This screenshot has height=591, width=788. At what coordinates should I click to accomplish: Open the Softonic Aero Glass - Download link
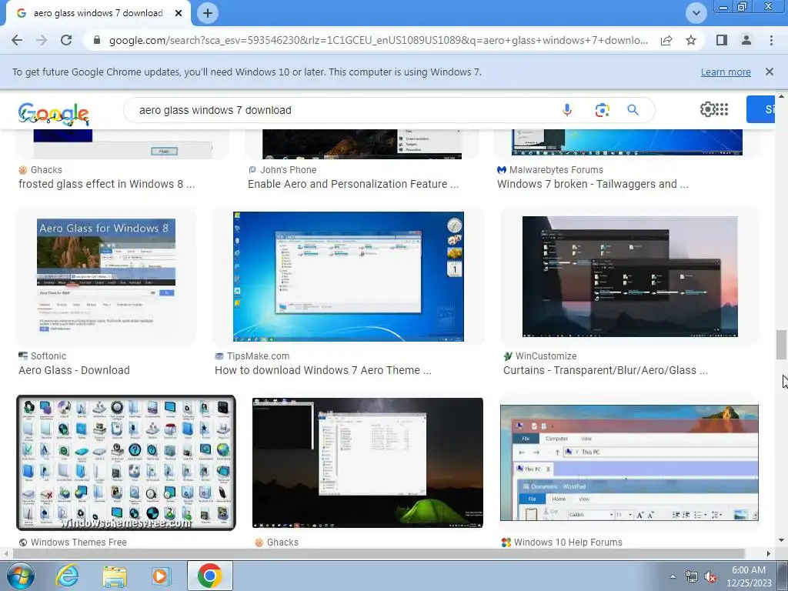(x=74, y=370)
